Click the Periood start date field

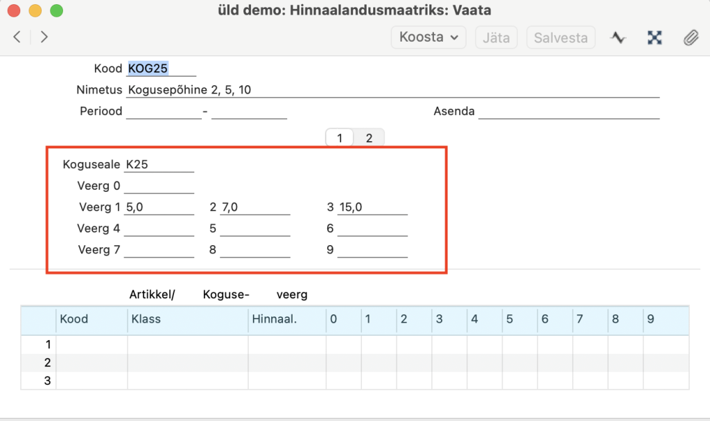(x=164, y=111)
